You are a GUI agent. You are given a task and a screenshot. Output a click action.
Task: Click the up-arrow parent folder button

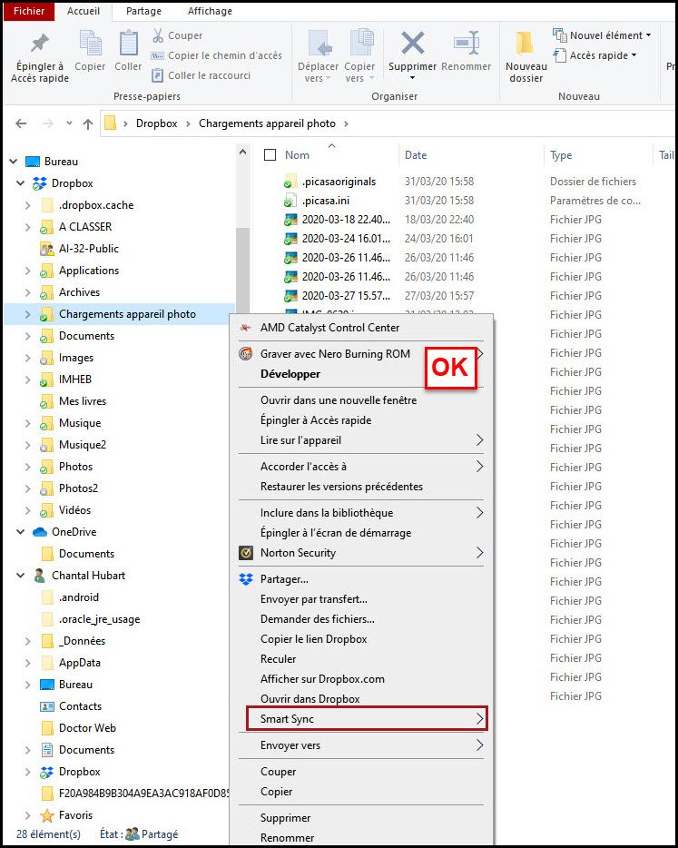point(88,123)
